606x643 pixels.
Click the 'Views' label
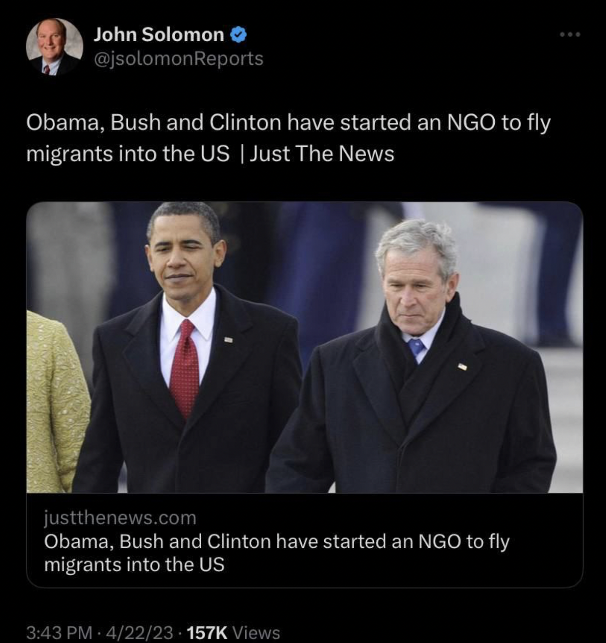tap(256, 633)
